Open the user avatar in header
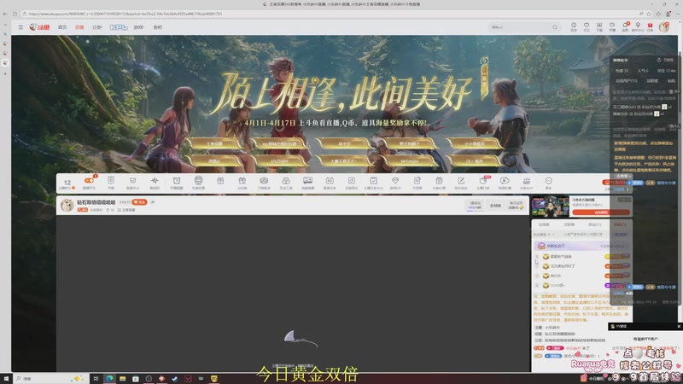Image resolution: width=683 pixels, height=384 pixels. coord(664,27)
